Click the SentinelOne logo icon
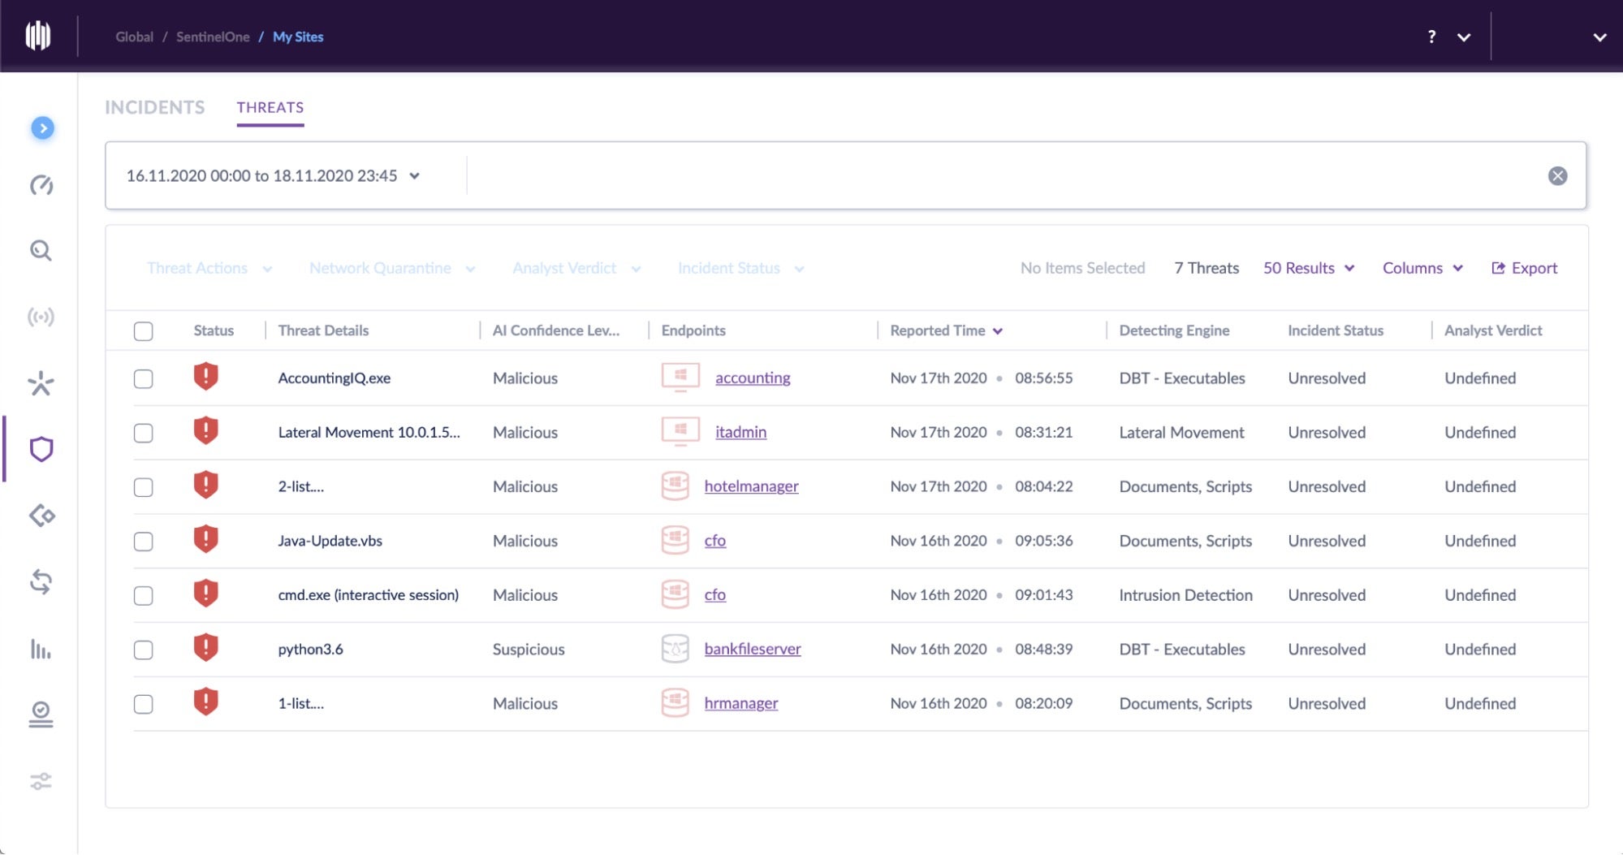 (x=38, y=36)
